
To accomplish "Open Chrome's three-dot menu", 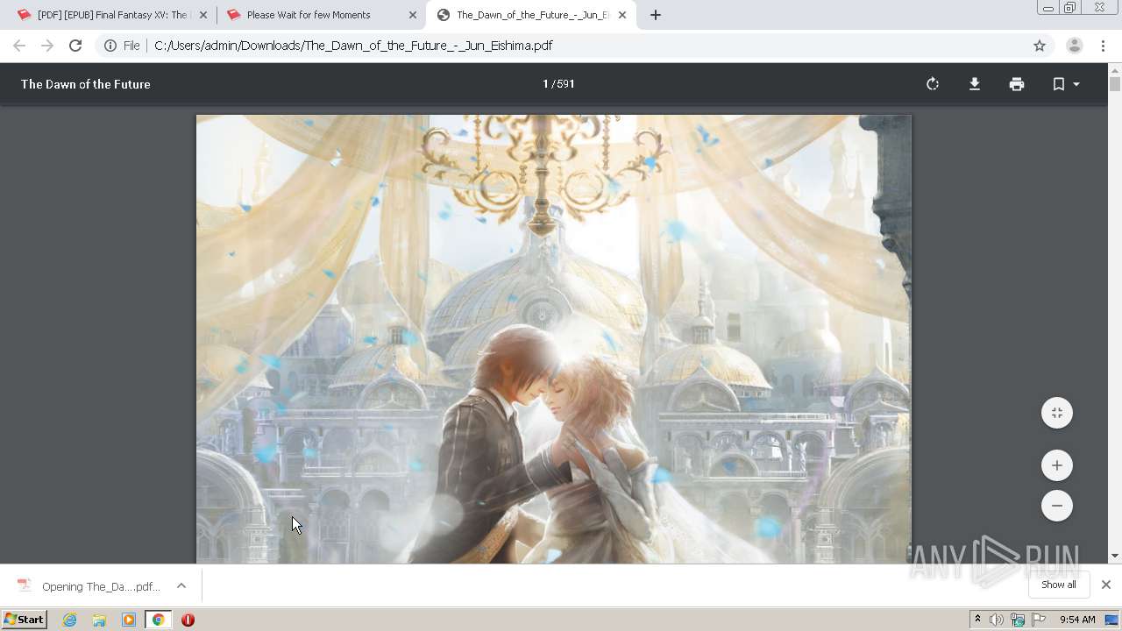I will tap(1103, 46).
